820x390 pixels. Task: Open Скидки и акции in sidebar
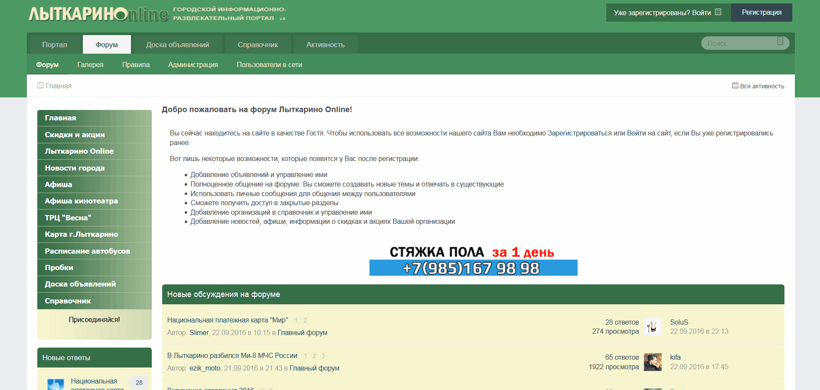[95, 135]
